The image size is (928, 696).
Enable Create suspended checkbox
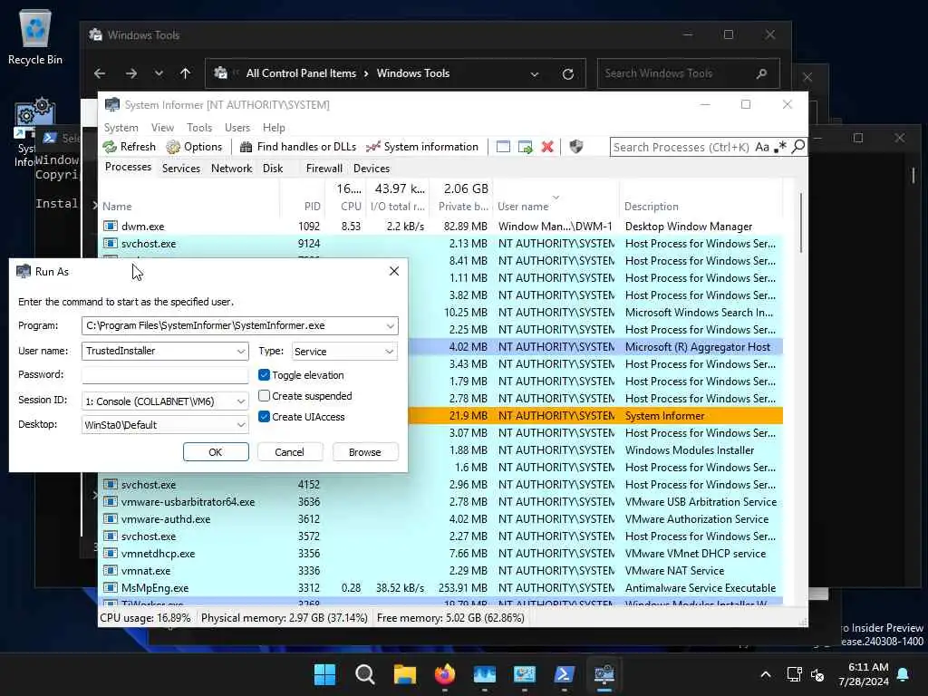coord(264,395)
